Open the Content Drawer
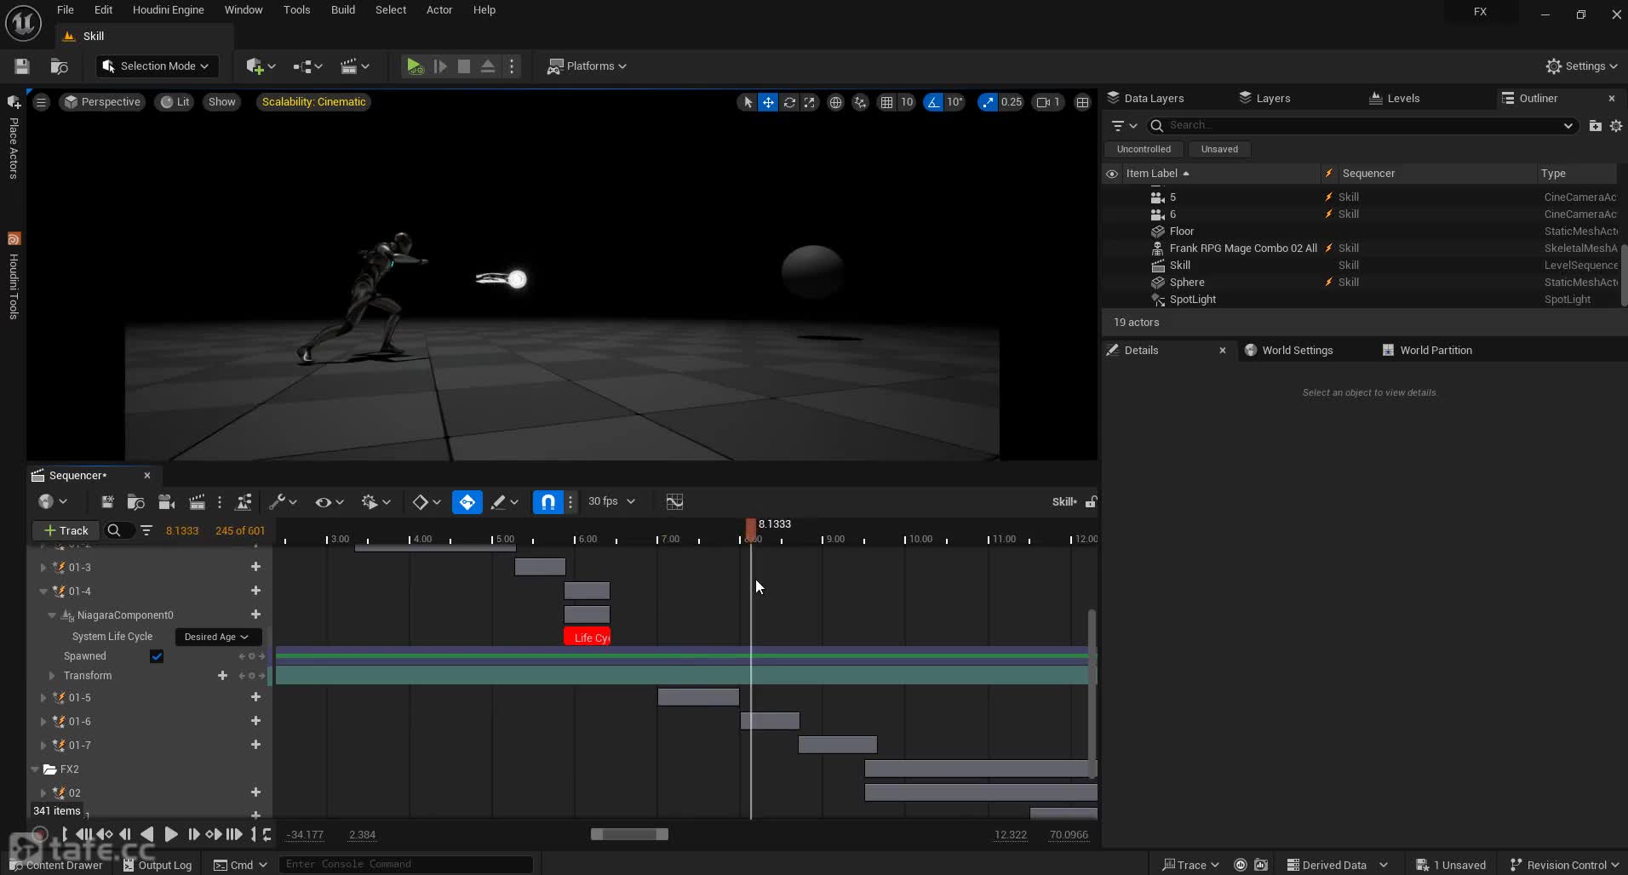The width and height of the screenshot is (1628, 875). tap(56, 865)
